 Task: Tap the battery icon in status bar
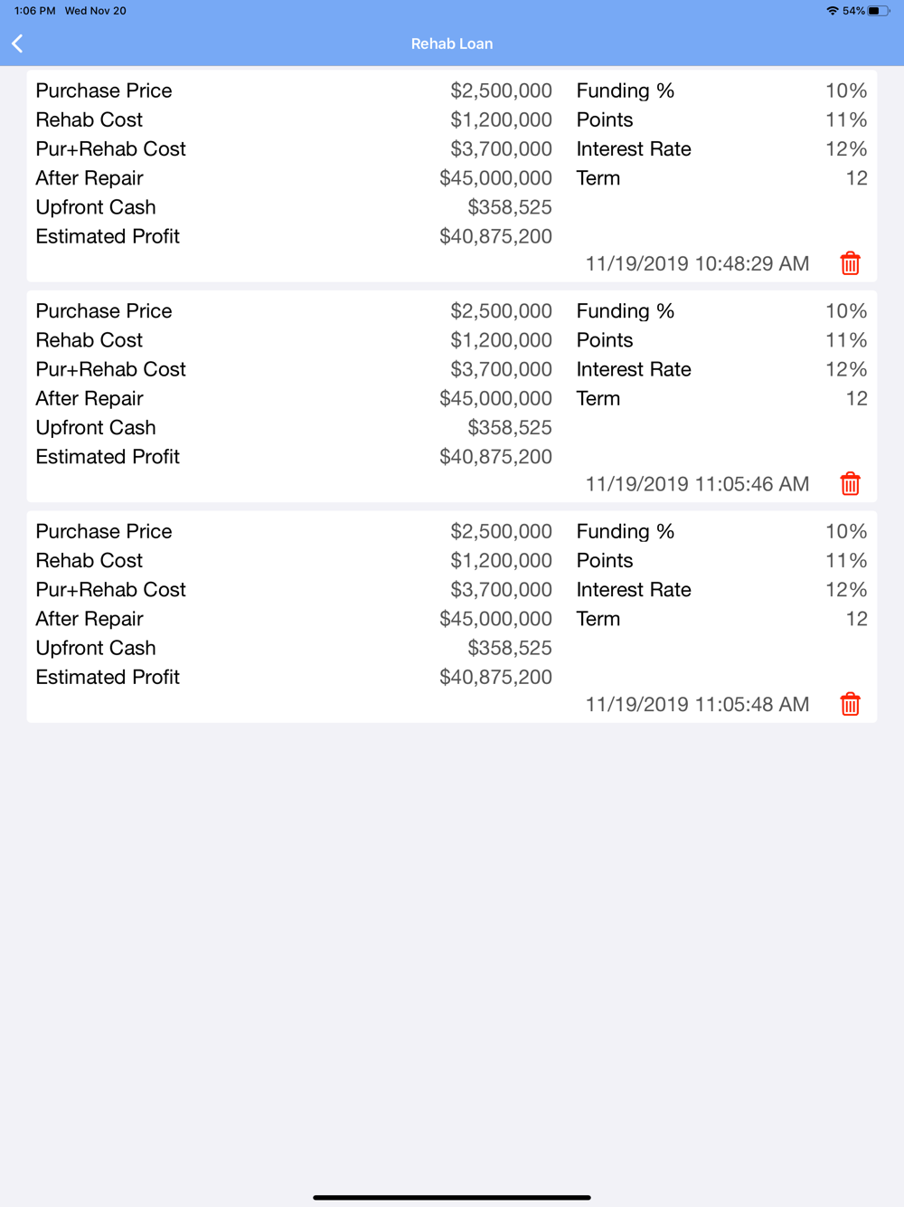click(x=878, y=11)
